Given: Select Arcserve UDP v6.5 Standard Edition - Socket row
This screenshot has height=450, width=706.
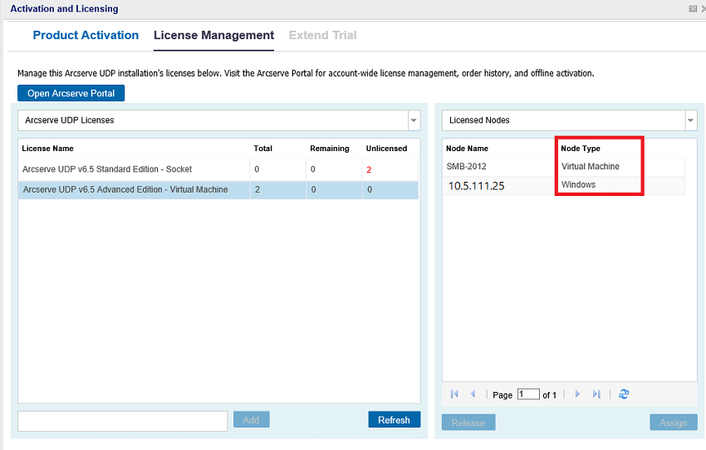Looking at the screenshot, I should (218, 169).
